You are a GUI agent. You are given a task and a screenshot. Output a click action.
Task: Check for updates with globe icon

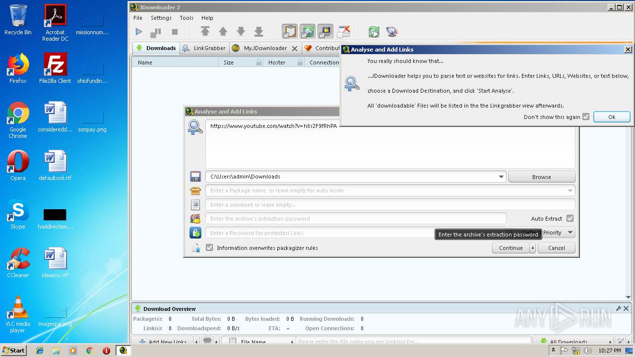[x=391, y=32]
